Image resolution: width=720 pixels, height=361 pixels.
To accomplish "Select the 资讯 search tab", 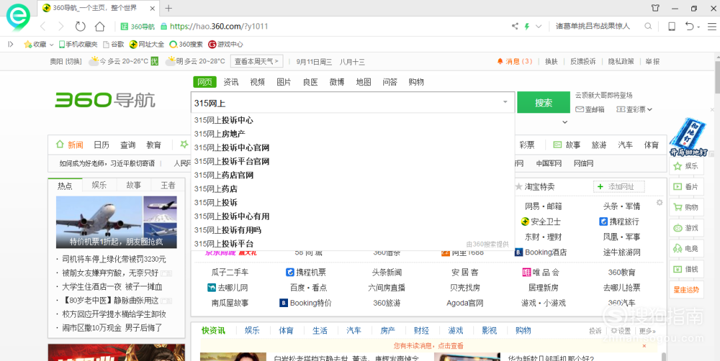I will pyautogui.click(x=231, y=82).
